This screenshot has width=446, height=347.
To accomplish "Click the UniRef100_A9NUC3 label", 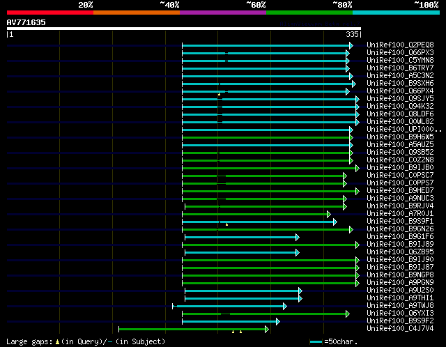I will tap(400, 199).
